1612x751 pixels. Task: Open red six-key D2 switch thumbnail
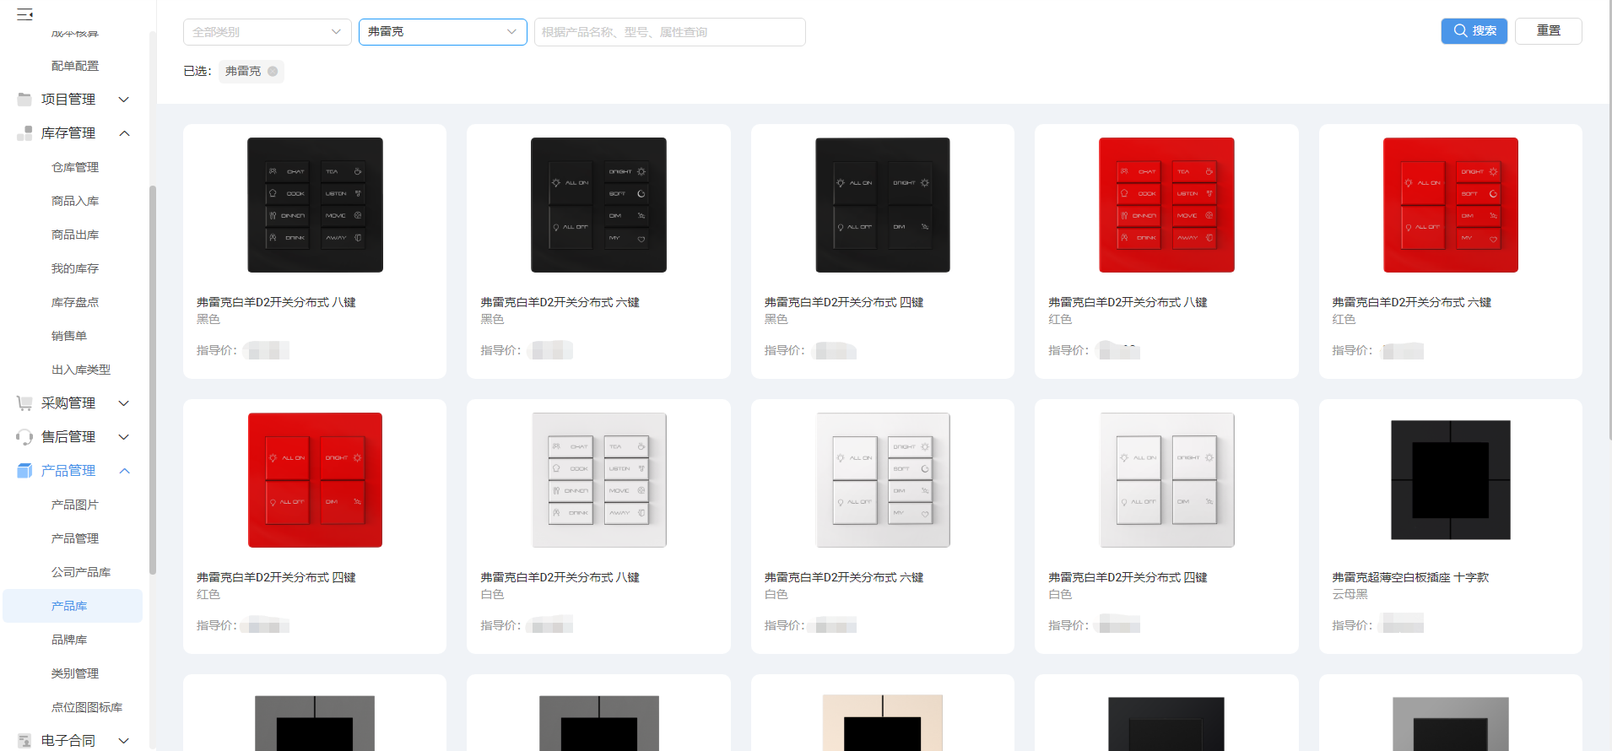[x=1451, y=205]
